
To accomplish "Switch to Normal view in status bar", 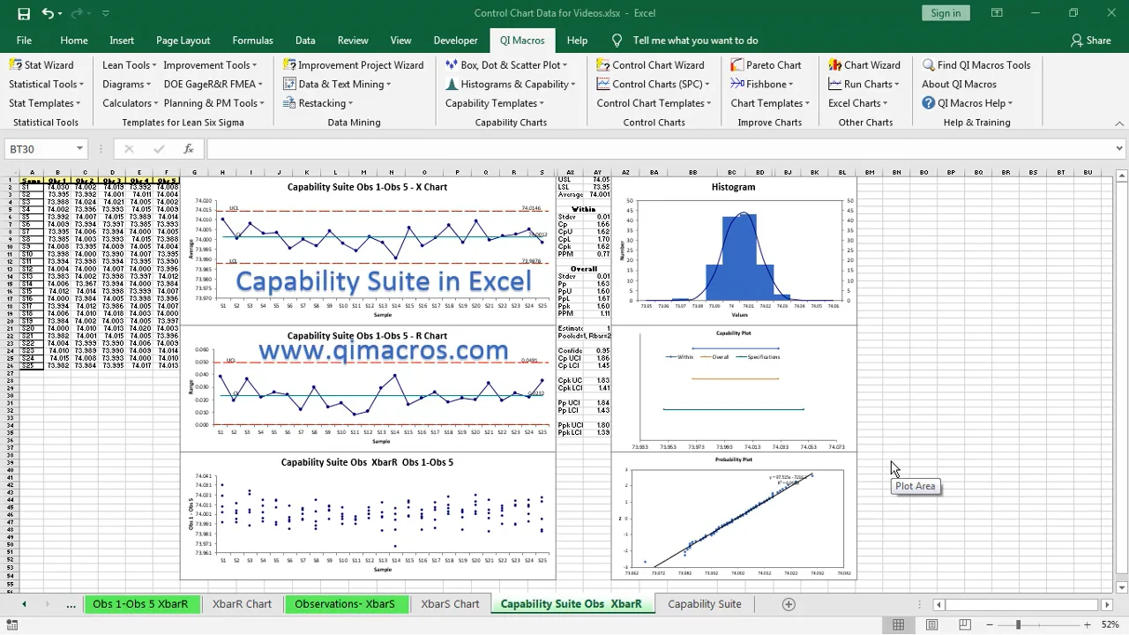I will (898, 625).
